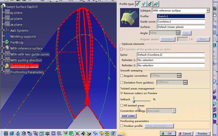Expand the Positioning Parameters node
This screenshot has width=218, height=136.
pos(2,72)
